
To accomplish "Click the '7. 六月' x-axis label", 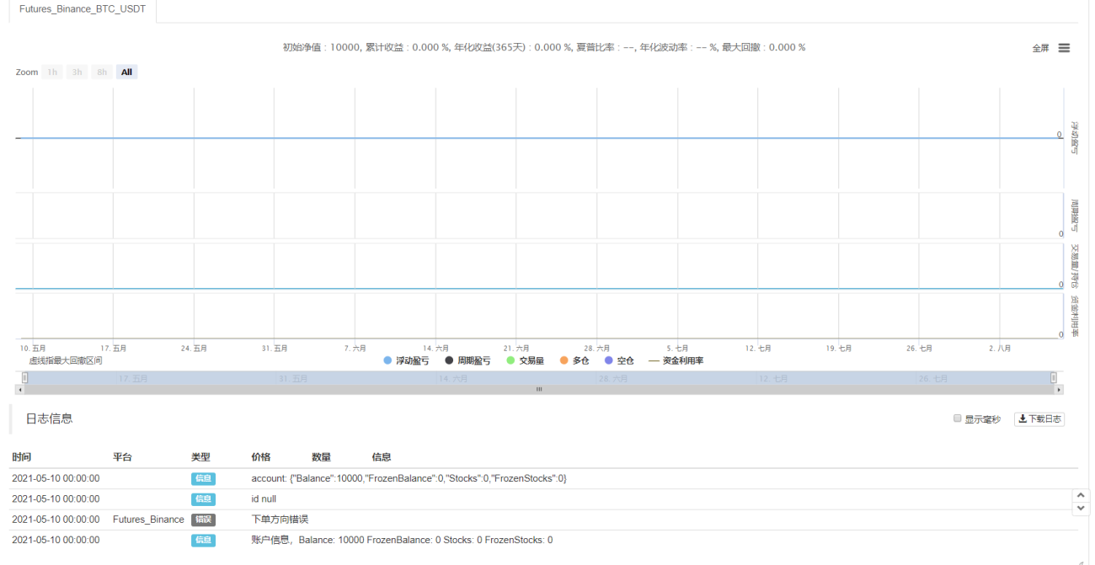I will point(355,348).
